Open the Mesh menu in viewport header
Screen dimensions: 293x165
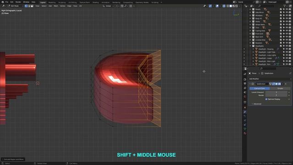(56, 6)
